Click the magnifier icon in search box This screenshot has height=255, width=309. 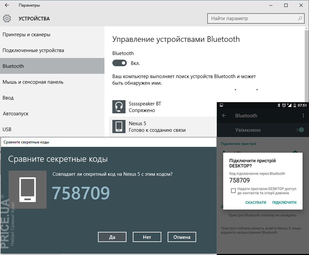click(x=300, y=18)
